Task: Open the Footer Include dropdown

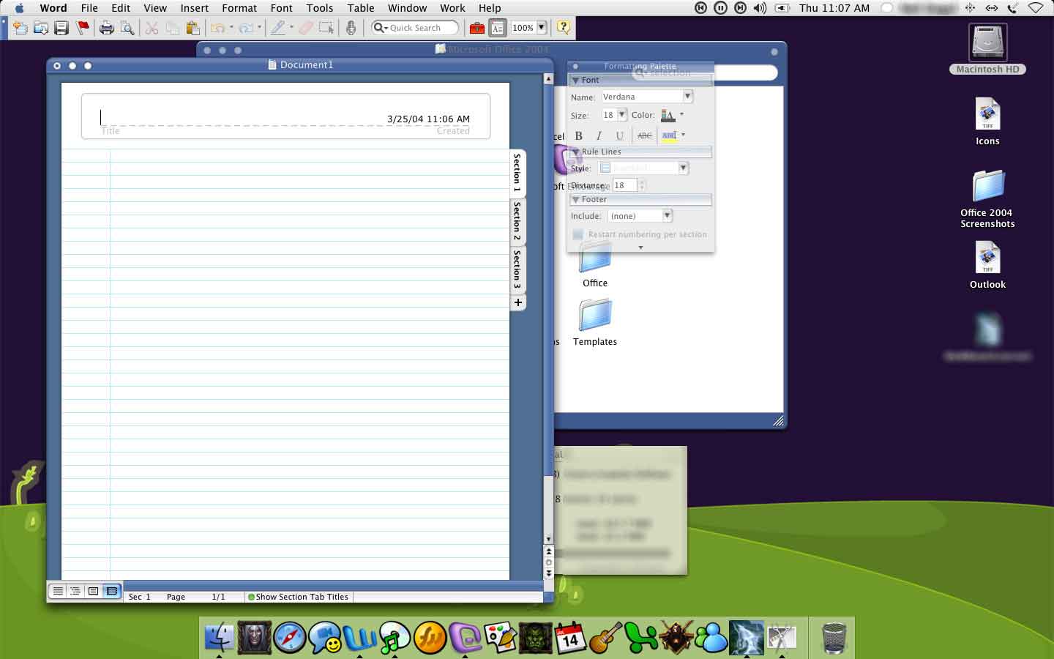Action: click(667, 216)
